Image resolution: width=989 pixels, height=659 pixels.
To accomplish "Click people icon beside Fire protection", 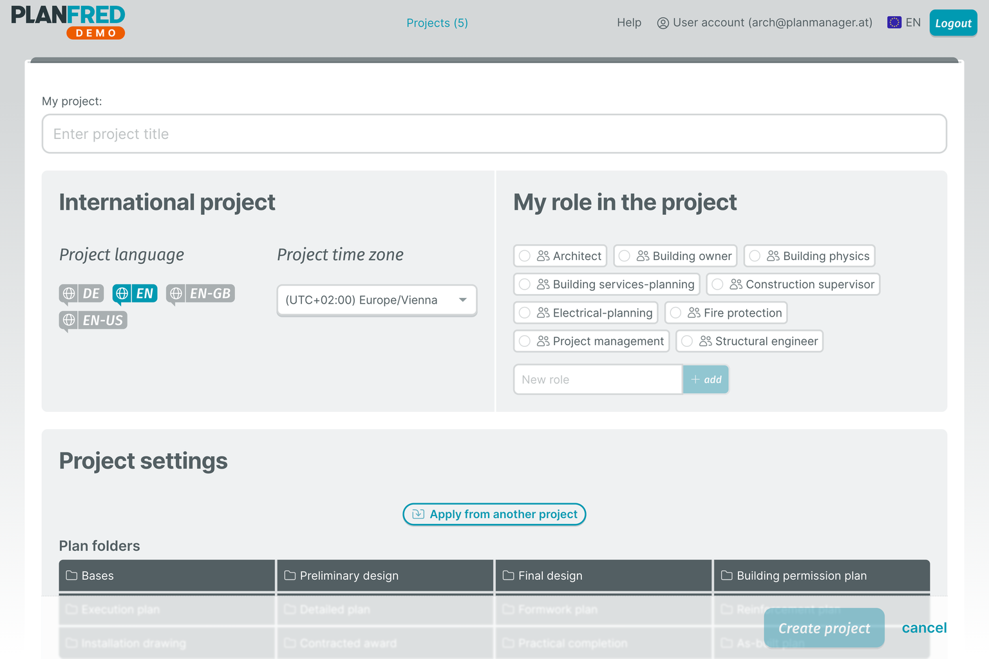I will [x=694, y=313].
